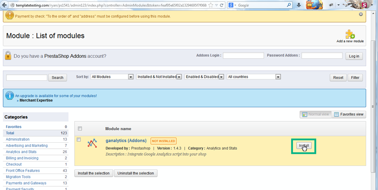Click the Reset filter button
This screenshot has width=378, height=190.
[338, 78]
